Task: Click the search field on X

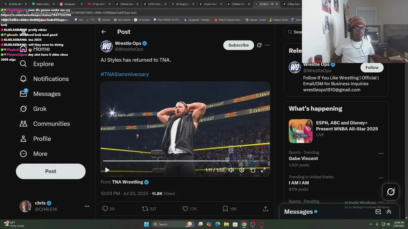Action: coord(293,32)
